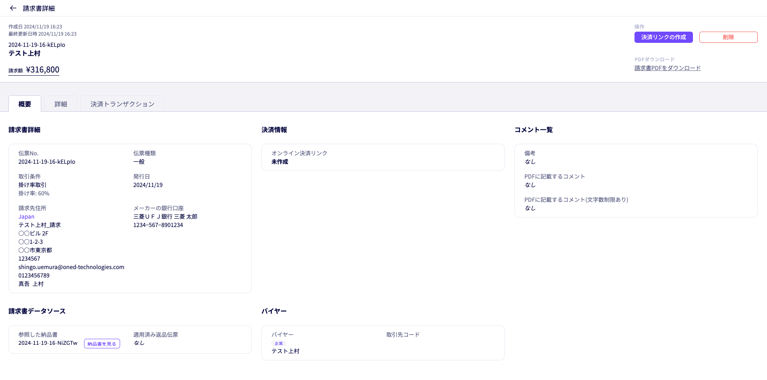Go back using the arrow beside 請求書詳細
This screenshot has width=767, height=380.
13,8
